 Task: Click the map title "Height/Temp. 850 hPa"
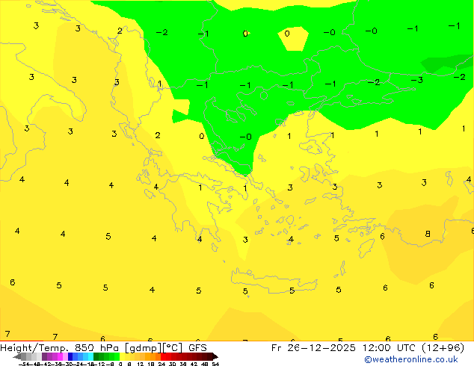[59, 348]
